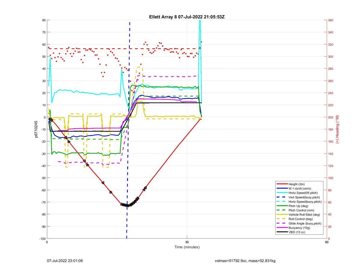Click the plot title 'Ellett Array 8 07-Jul-2022 21:05:53Z'

click(187, 17)
